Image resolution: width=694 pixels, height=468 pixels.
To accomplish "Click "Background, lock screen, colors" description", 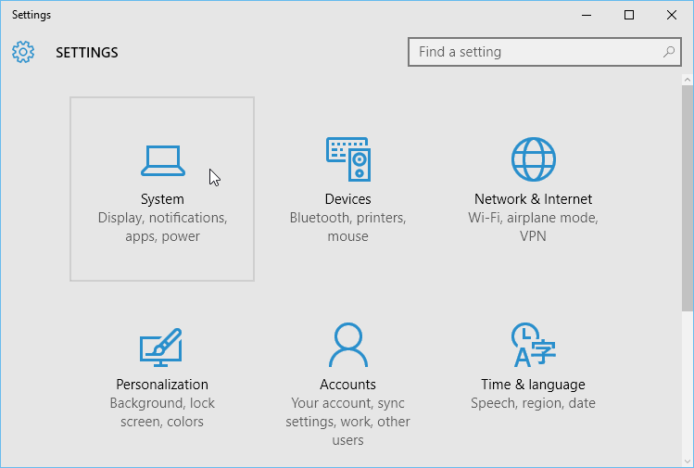I will tap(162, 412).
